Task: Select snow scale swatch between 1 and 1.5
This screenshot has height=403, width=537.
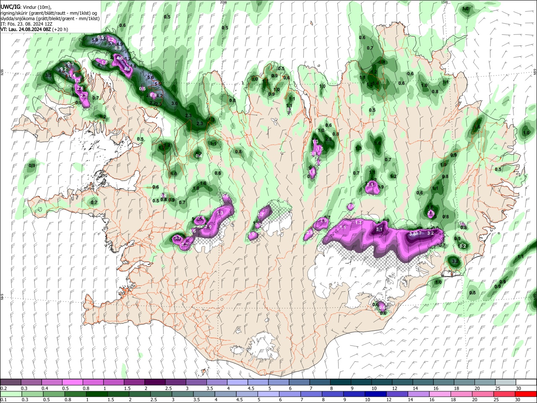Action: (114, 382)
